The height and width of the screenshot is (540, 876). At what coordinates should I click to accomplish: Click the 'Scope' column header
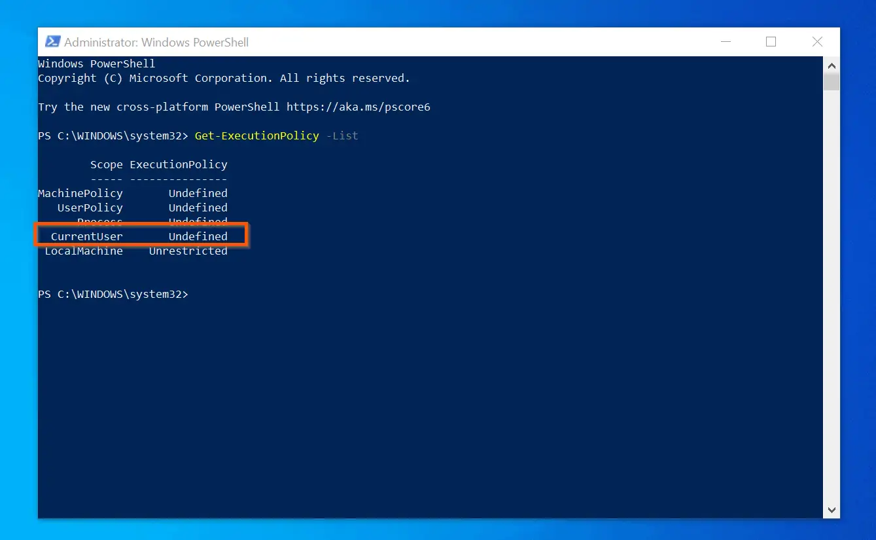[x=107, y=164]
